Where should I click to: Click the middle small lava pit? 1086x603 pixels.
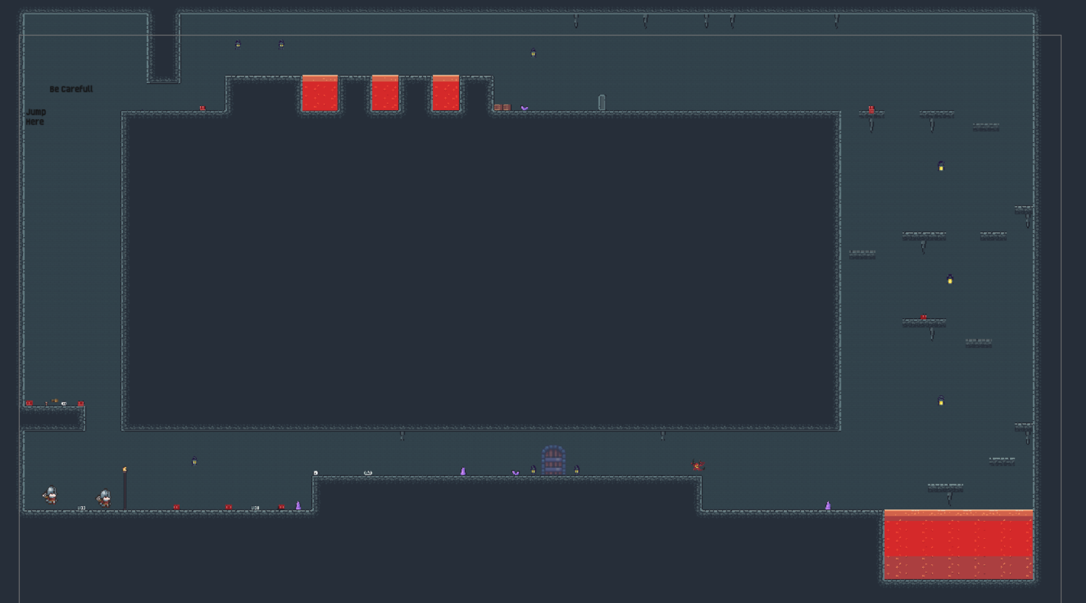(385, 93)
